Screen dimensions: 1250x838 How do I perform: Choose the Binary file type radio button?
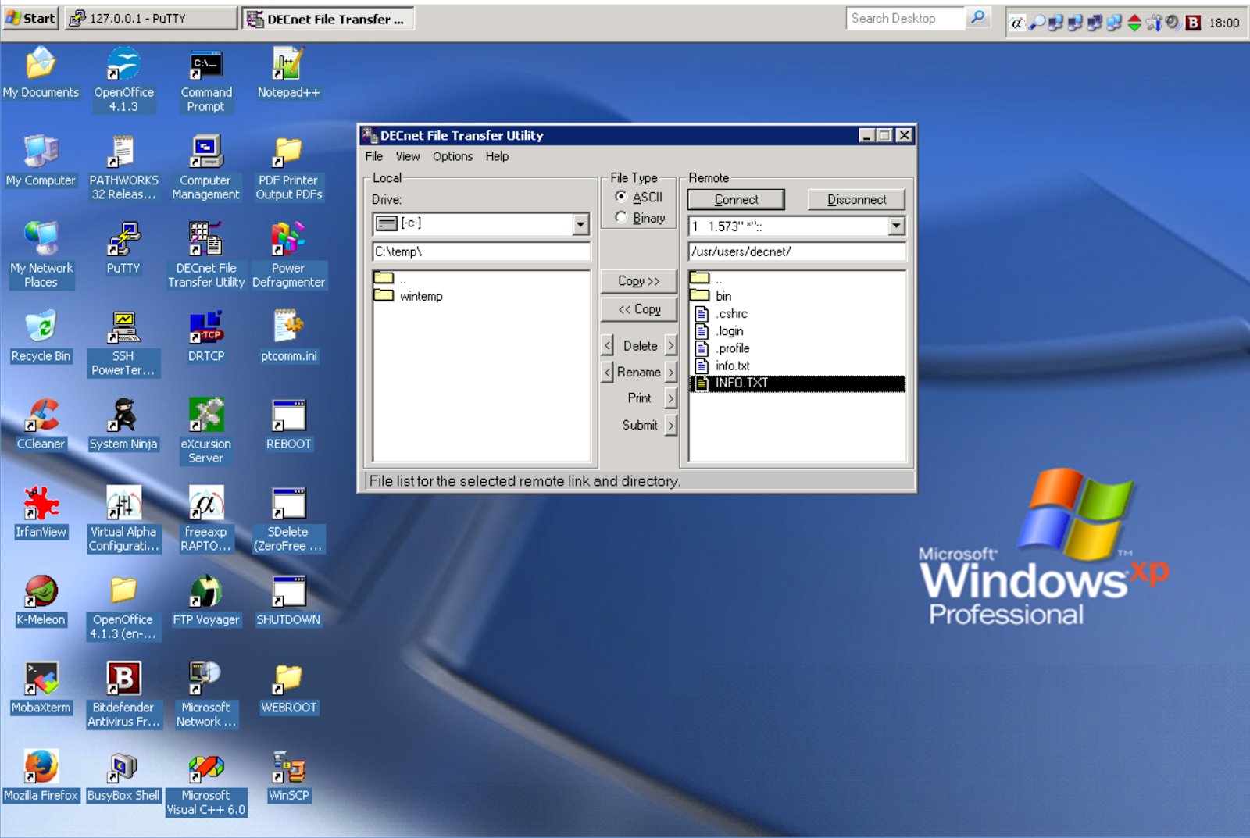pos(621,217)
